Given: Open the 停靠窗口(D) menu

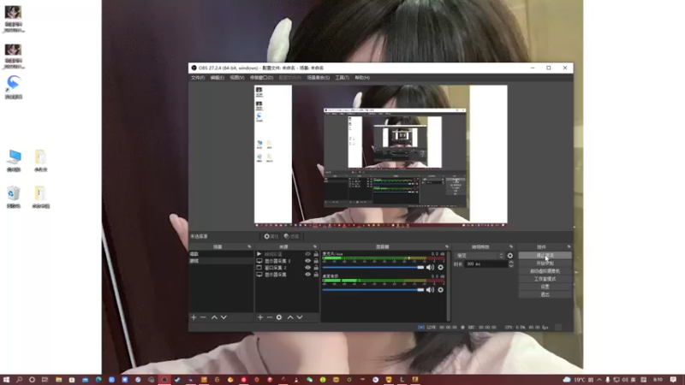Looking at the screenshot, I should click(261, 78).
